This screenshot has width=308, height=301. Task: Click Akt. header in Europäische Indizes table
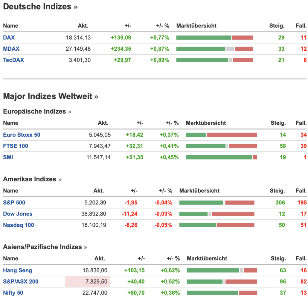point(103,123)
